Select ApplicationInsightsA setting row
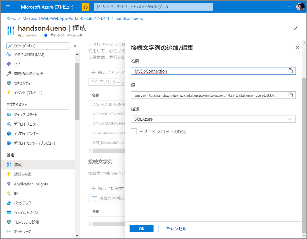 click(x=107, y=133)
